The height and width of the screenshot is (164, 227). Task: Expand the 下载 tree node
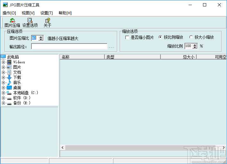tap(3, 77)
